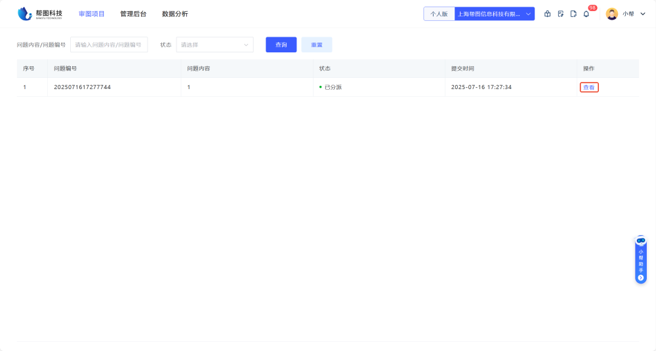
Task: Click the gift box icon in header
Action: point(548,14)
